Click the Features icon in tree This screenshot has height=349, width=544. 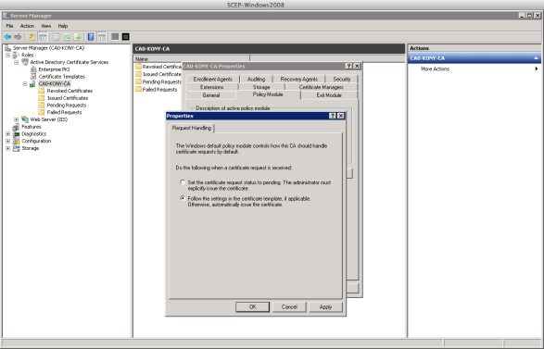17,127
